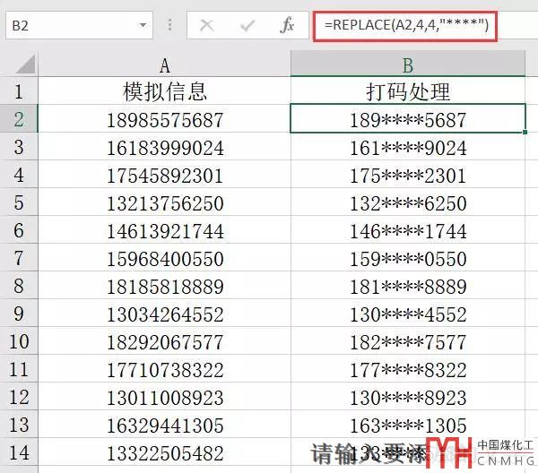Select row 4 header

(x=19, y=174)
